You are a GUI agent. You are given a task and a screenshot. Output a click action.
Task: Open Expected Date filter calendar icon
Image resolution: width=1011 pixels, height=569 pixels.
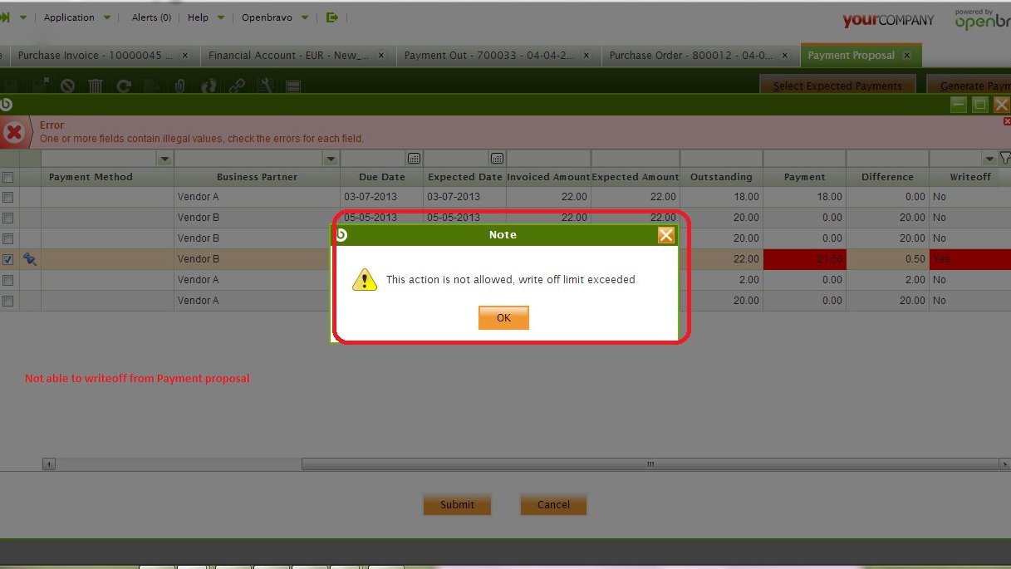(x=497, y=158)
